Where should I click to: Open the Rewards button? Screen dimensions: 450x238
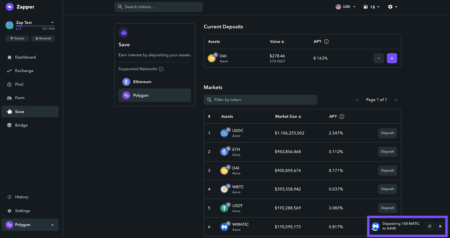pyautogui.click(x=43, y=38)
